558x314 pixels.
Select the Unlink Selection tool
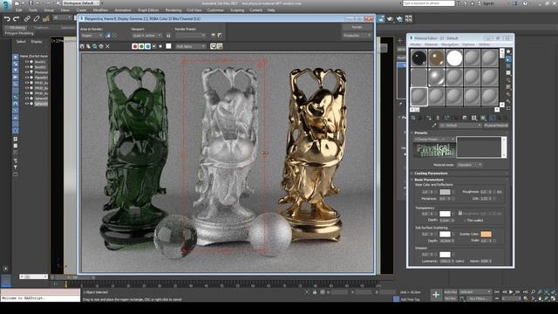pos(37,18)
